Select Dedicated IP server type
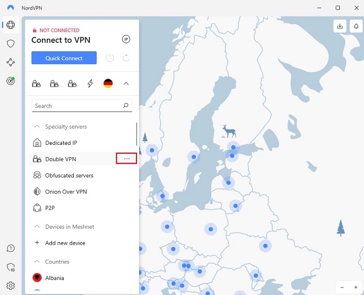Screen dimensions: 364x295 coord(82,143)
